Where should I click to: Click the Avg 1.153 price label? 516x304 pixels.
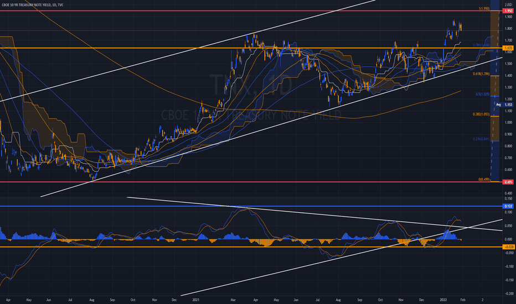tap(504, 104)
